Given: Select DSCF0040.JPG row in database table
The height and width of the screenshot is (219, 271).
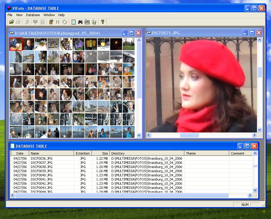Looking at the screenshot, I should pos(41,175).
